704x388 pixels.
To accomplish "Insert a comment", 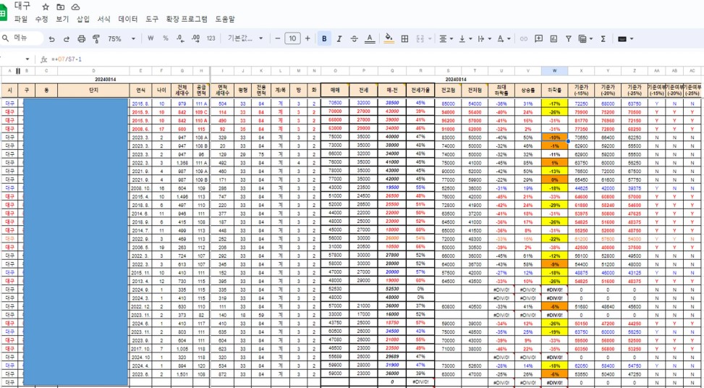I will [539, 38].
